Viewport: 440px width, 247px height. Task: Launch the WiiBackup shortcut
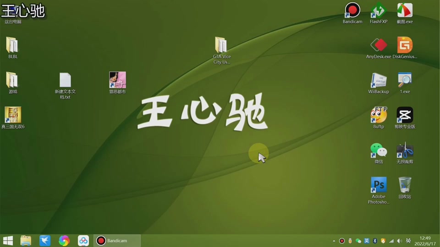tap(379, 83)
